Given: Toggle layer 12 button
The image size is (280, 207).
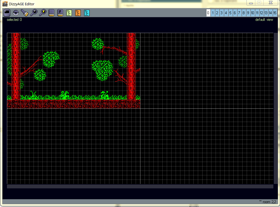Looking at the screenshot, I should pos(262,13).
